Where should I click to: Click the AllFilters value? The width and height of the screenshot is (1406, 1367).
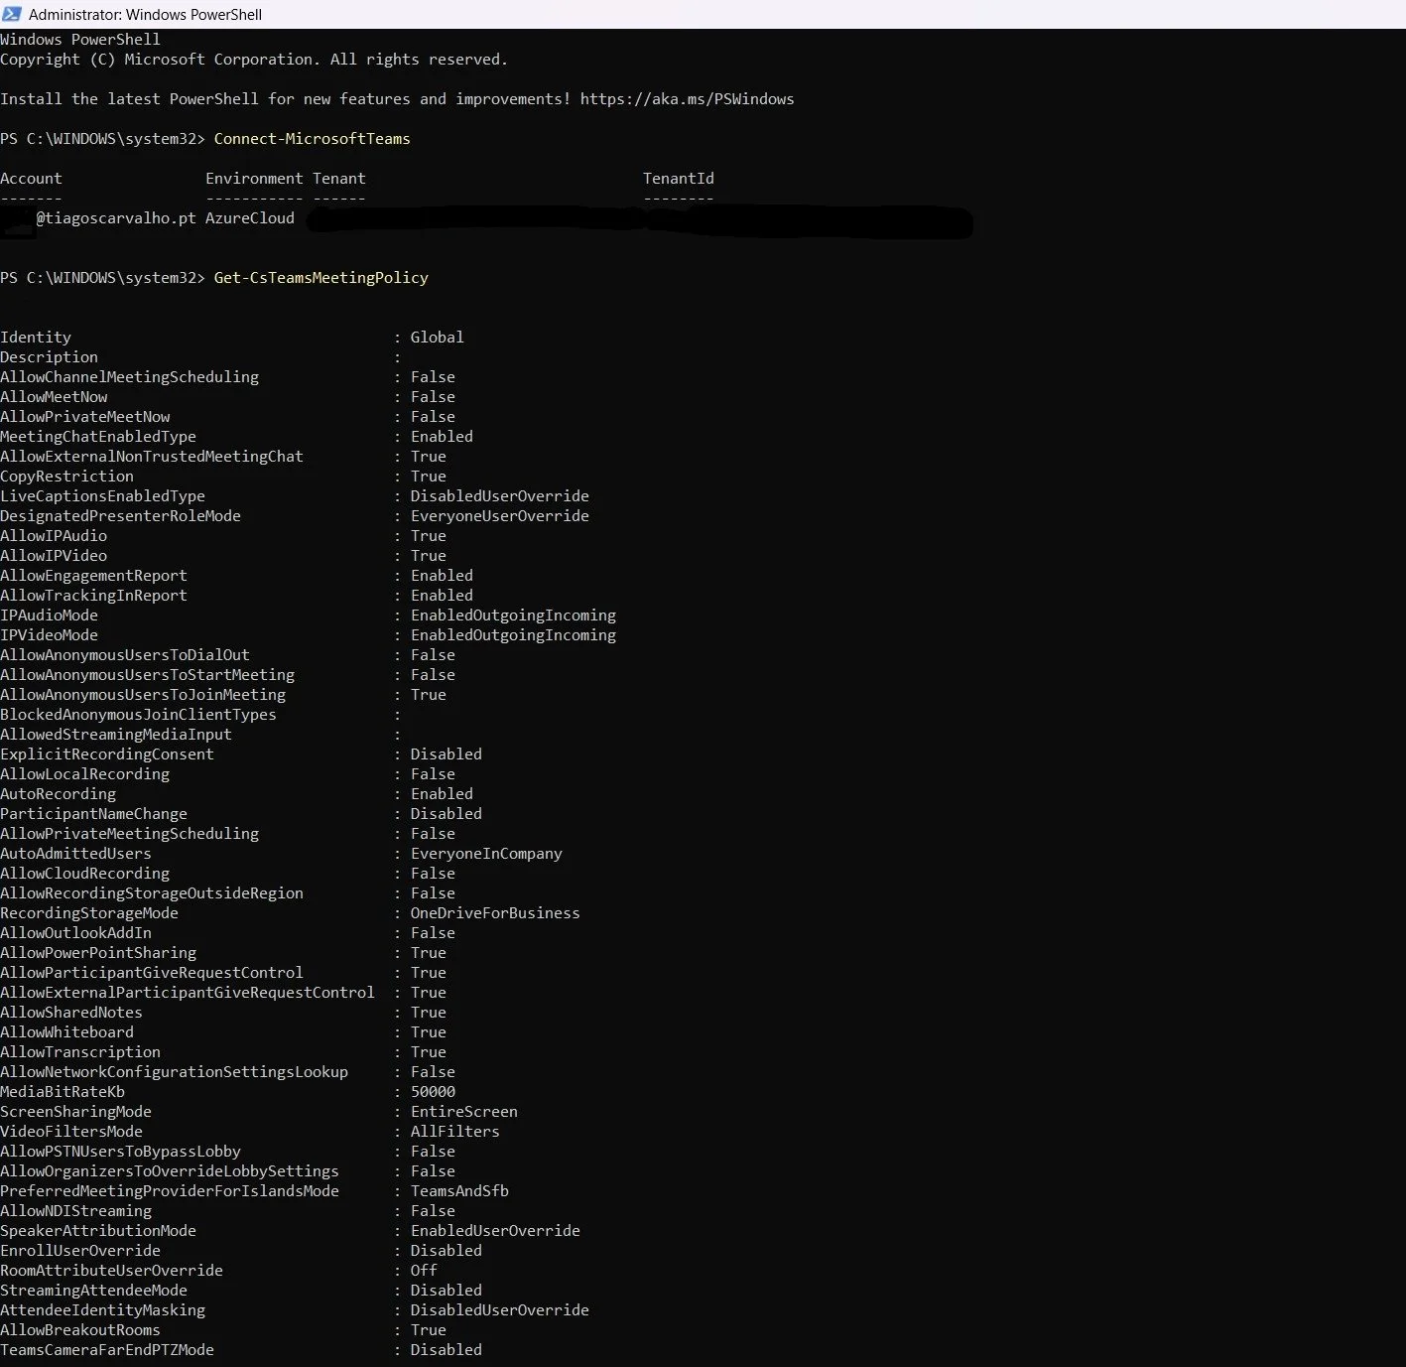point(454,1132)
